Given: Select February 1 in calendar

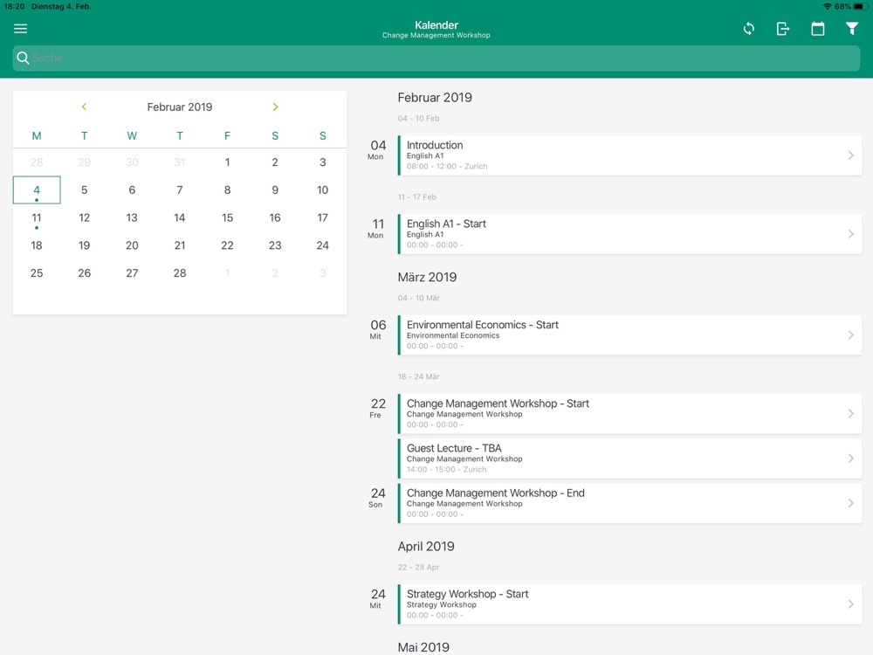Looking at the screenshot, I should (x=227, y=162).
